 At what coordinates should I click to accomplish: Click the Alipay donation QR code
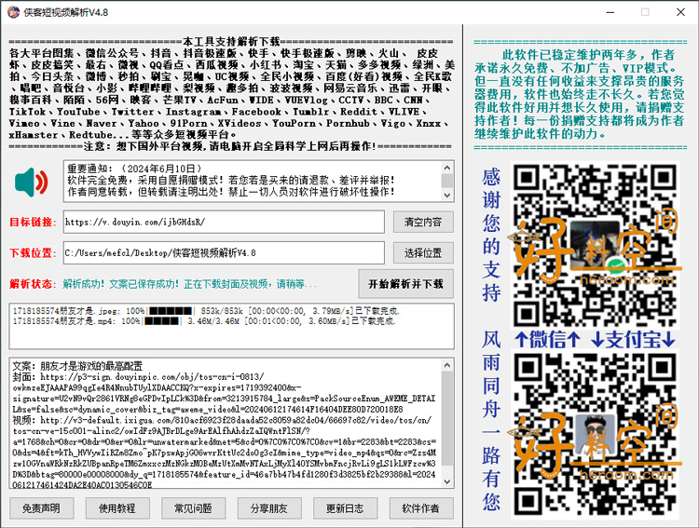click(596, 435)
